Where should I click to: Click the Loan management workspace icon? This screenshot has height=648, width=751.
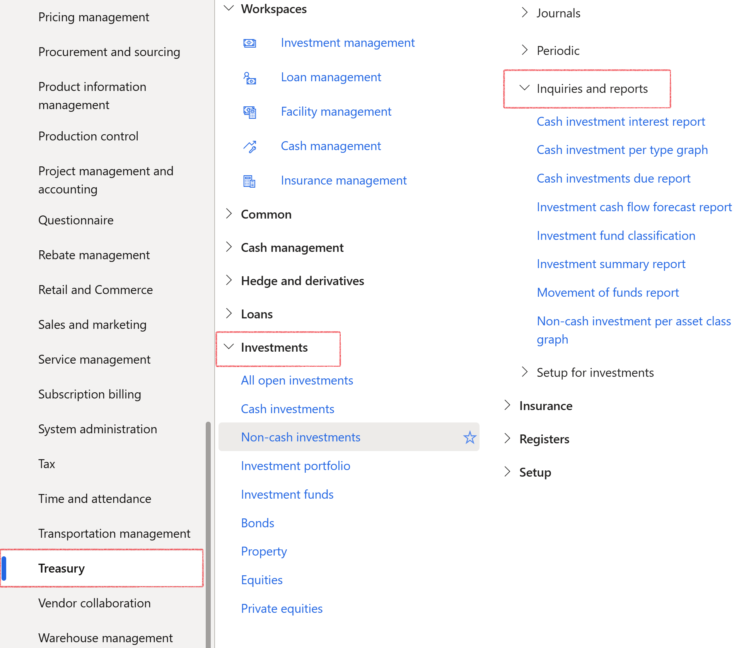tap(249, 78)
